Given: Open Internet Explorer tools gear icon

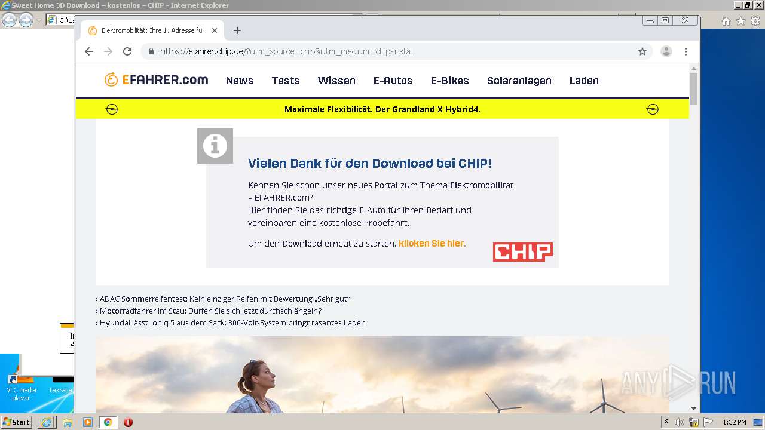Looking at the screenshot, I should 755,21.
